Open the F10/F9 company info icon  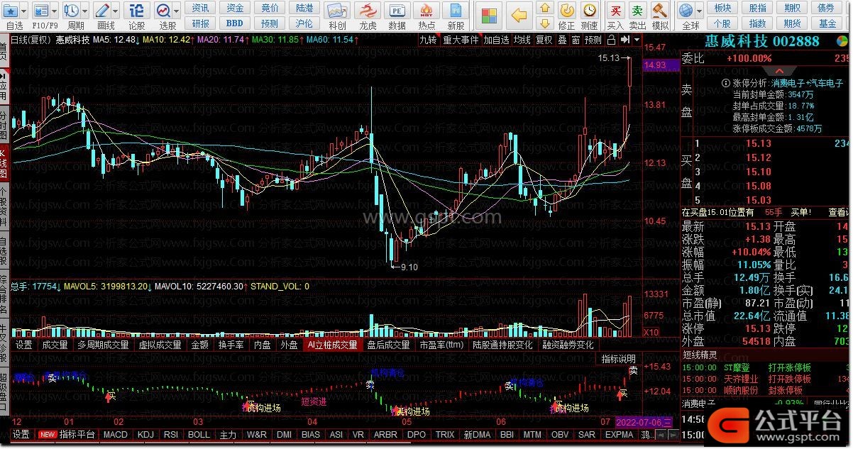coord(40,11)
